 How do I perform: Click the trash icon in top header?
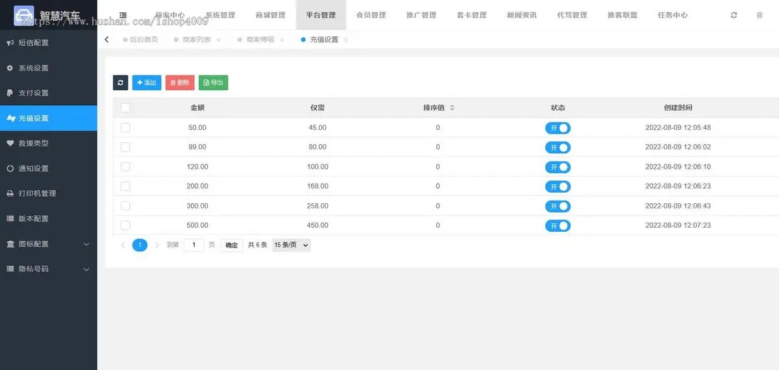pos(760,15)
